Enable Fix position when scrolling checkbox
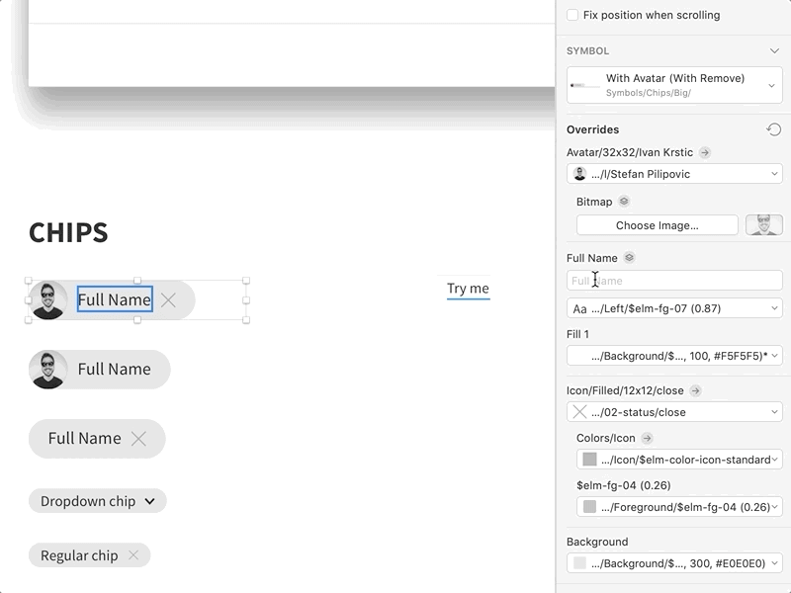This screenshot has height=593, width=791. point(572,15)
